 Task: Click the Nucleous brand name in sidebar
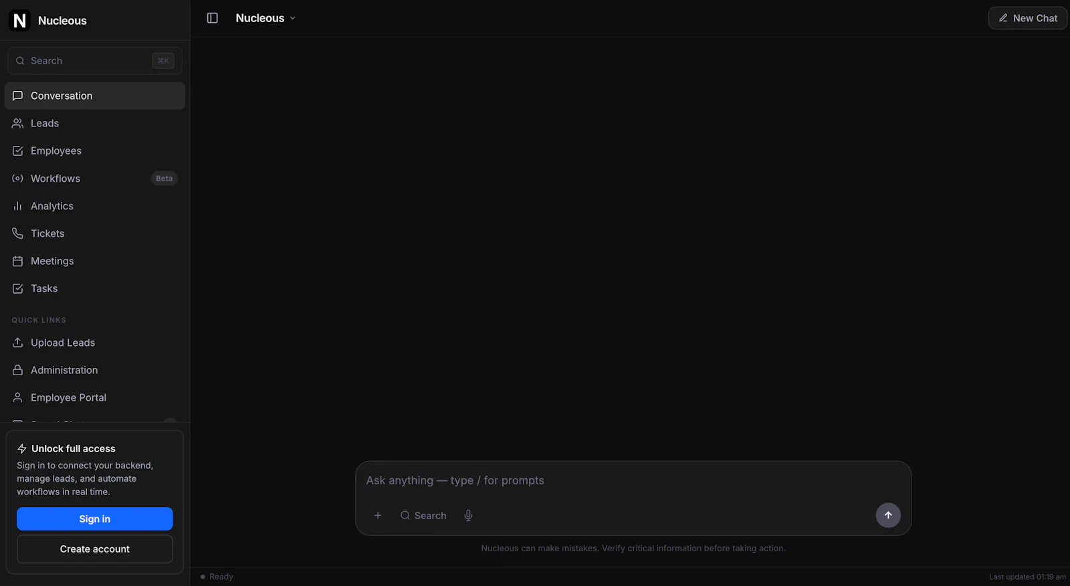(62, 21)
